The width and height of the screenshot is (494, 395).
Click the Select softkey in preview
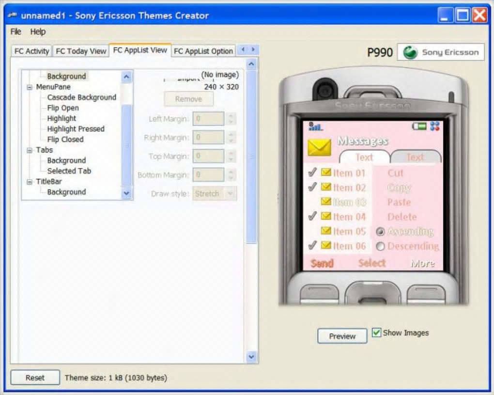(x=372, y=263)
